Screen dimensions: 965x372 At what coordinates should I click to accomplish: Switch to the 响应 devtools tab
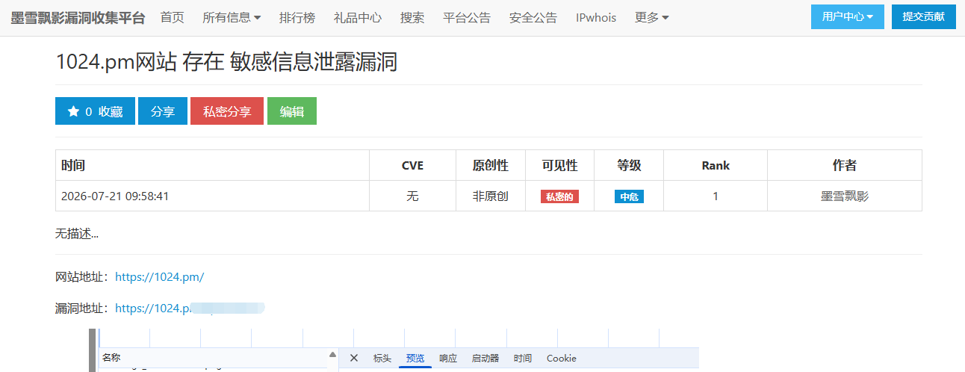pos(448,359)
